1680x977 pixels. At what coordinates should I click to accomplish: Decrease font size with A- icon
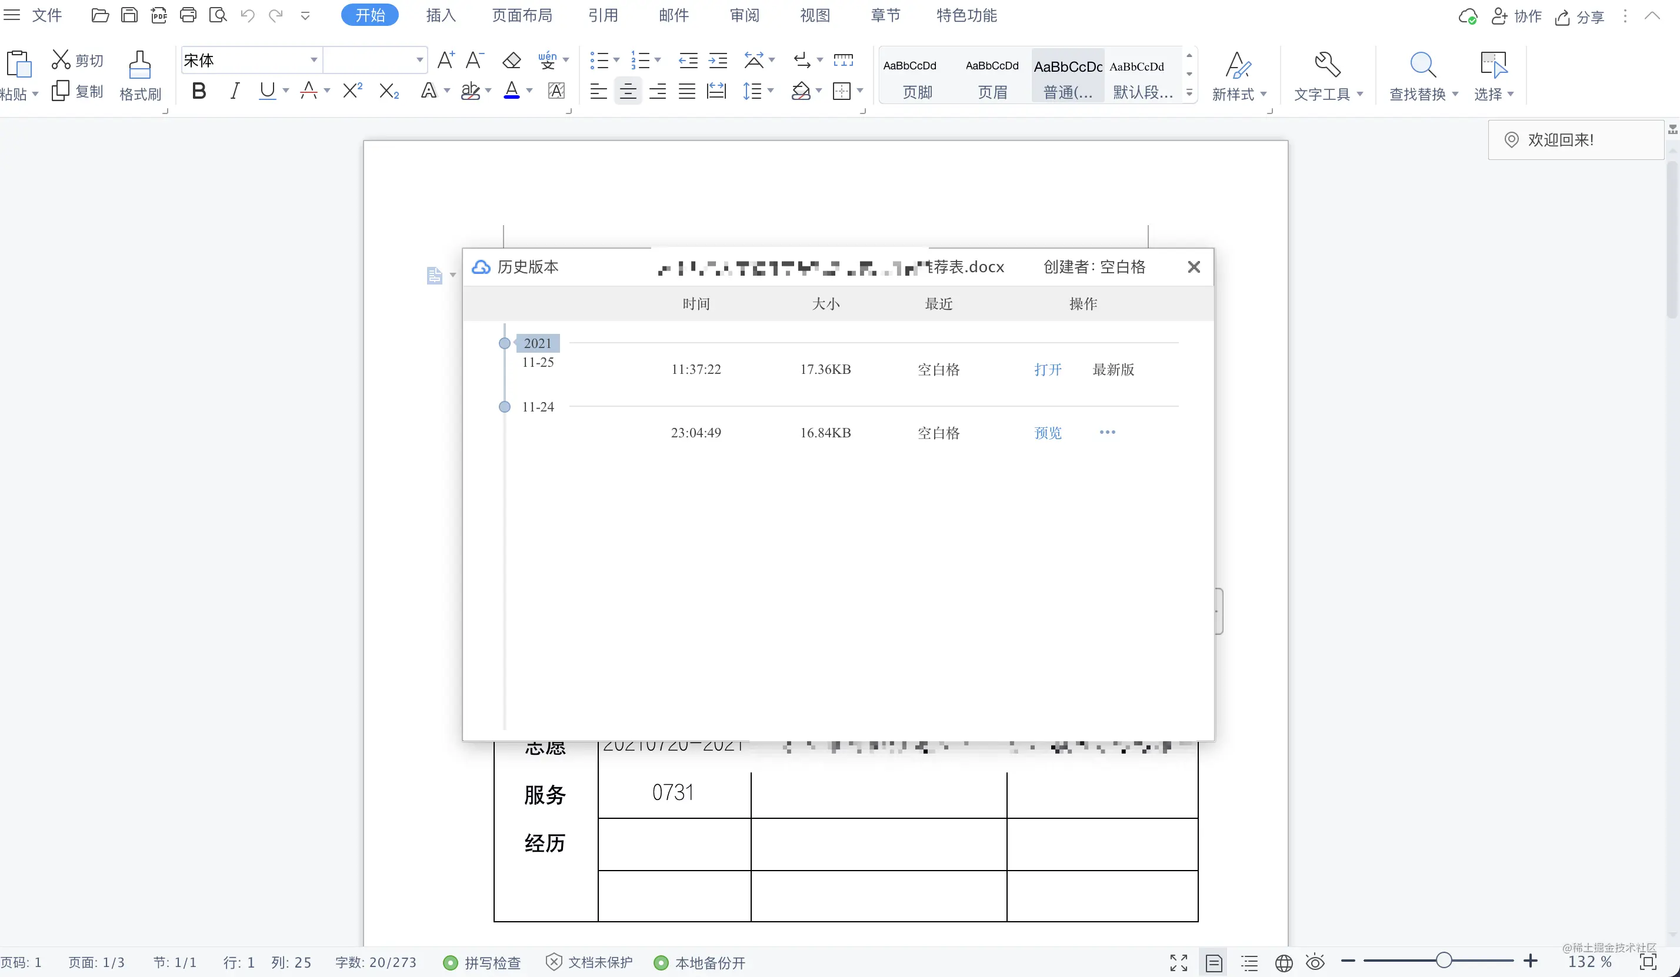tap(475, 60)
